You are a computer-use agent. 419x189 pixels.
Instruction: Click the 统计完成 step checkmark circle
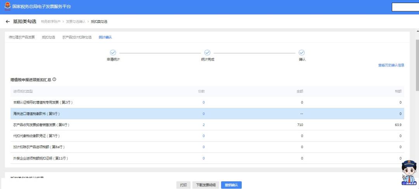click(207, 53)
